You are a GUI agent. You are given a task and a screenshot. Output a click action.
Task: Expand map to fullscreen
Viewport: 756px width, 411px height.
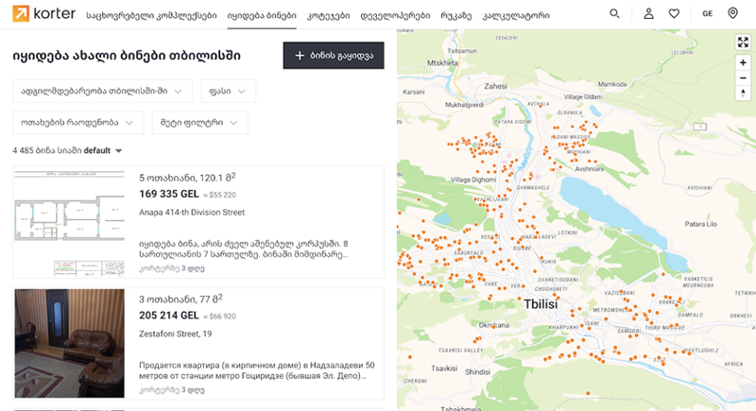[x=743, y=42]
